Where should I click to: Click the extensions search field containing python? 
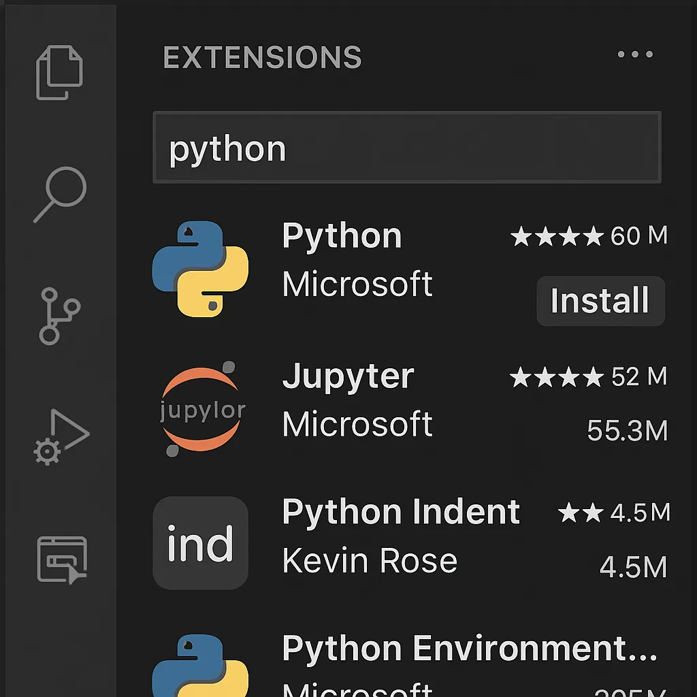click(407, 147)
